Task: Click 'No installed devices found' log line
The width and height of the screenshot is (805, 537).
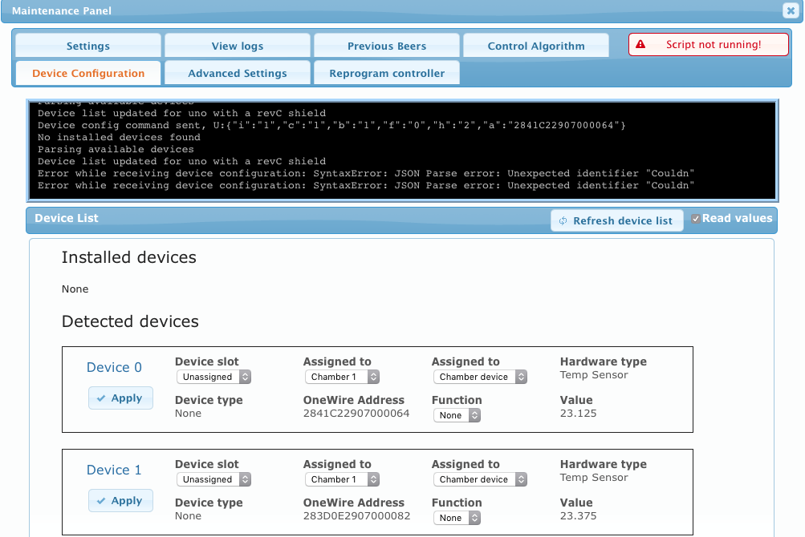Action: click(x=119, y=137)
